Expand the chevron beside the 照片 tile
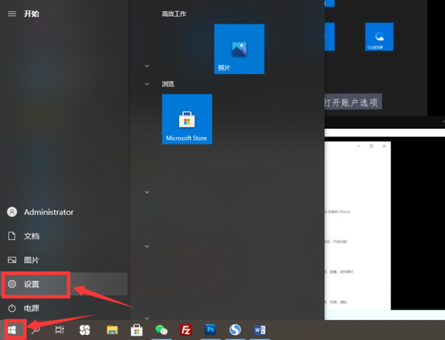445x340 pixels. (x=147, y=66)
